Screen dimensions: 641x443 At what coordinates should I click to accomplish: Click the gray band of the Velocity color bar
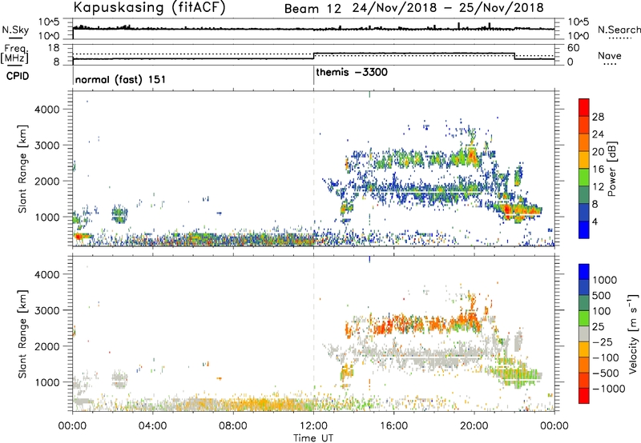point(584,333)
